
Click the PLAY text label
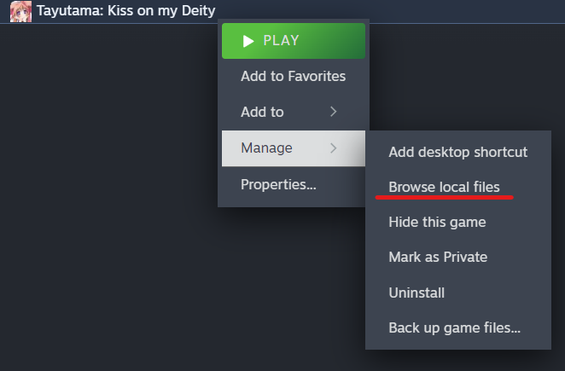(281, 40)
